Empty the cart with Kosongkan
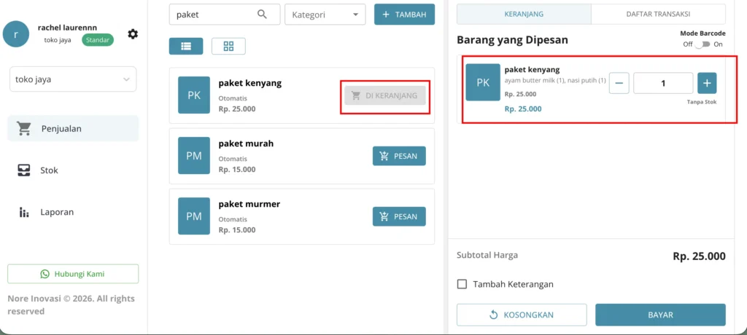Screen dimensions: 747x335 pos(522,315)
